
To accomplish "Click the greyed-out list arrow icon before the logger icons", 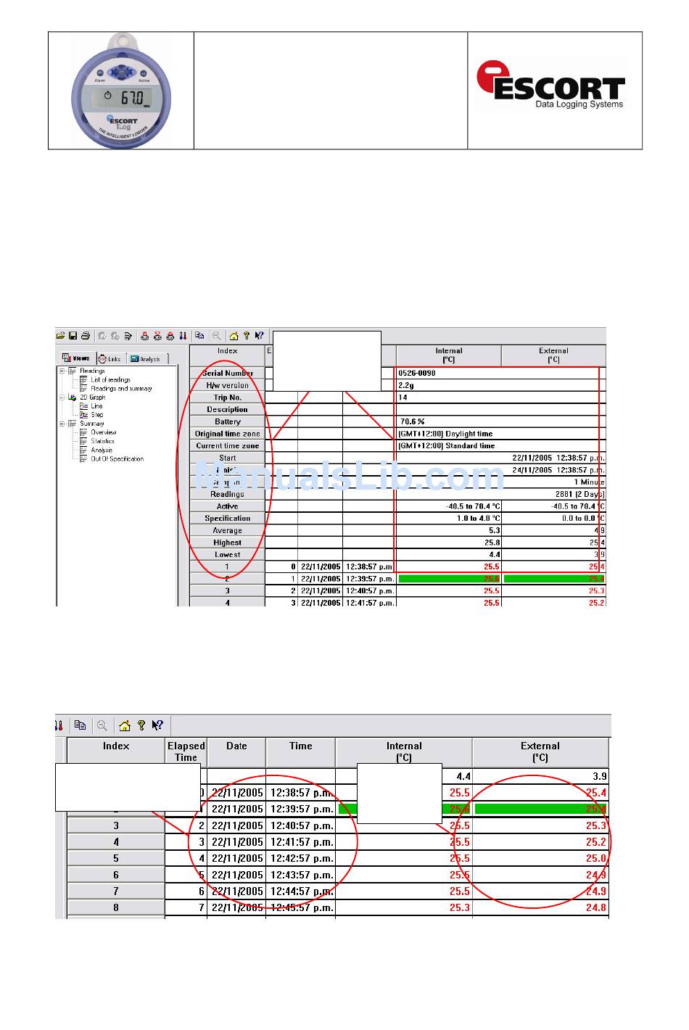I will [128, 336].
